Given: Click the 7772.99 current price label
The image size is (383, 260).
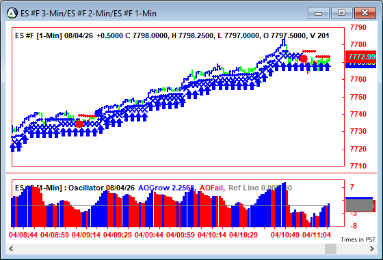Looking at the screenshot, I should [361, 57].
